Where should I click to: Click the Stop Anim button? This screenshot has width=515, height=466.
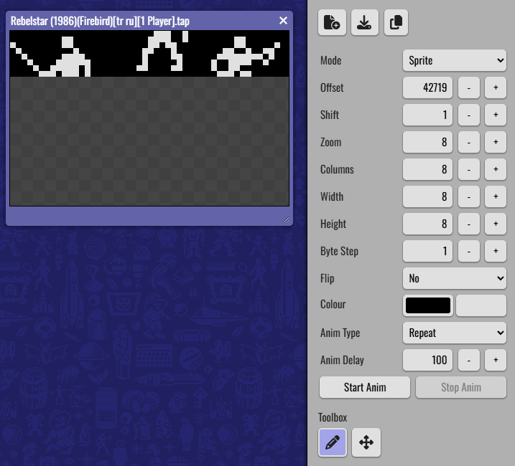(x=461, y=387)
